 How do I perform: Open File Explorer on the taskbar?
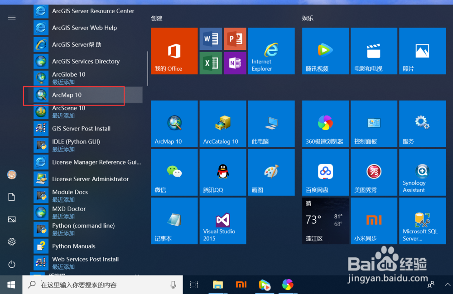[218, 285]
